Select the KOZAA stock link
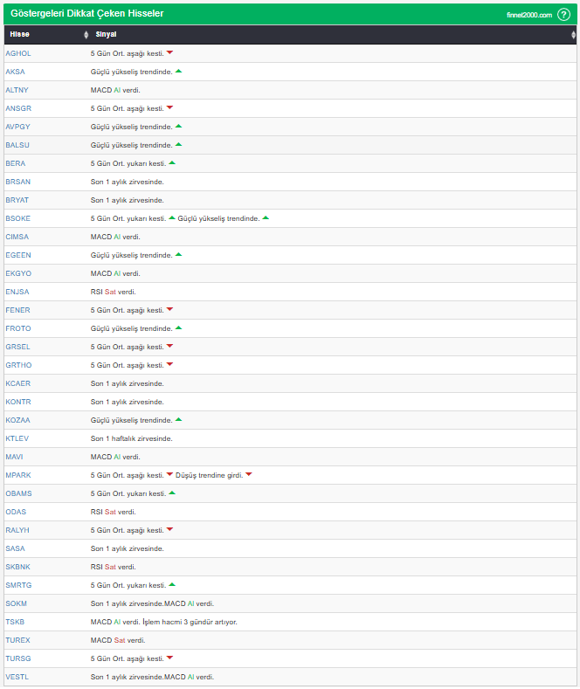 click(x=17, y=420)
